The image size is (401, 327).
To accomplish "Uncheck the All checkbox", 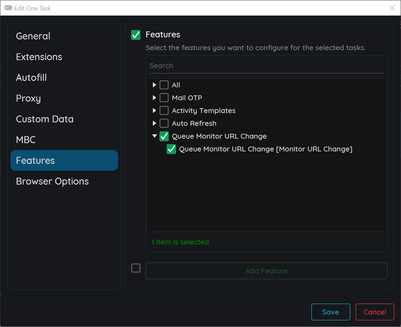I will (164, 85).
